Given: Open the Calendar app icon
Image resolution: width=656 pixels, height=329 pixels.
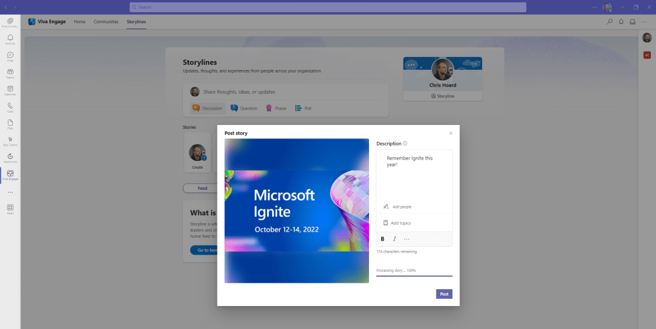Looking at the screenshot, I should point(10,90).
